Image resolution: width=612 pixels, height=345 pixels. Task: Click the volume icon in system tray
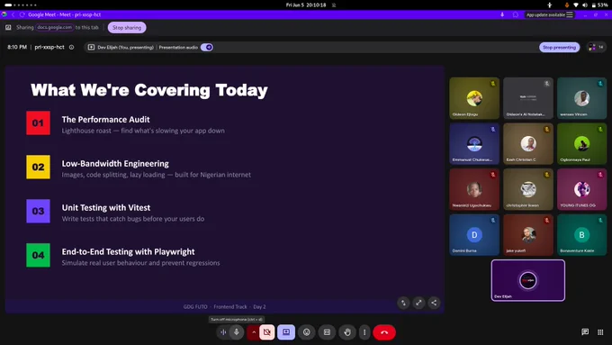[585, 5]
